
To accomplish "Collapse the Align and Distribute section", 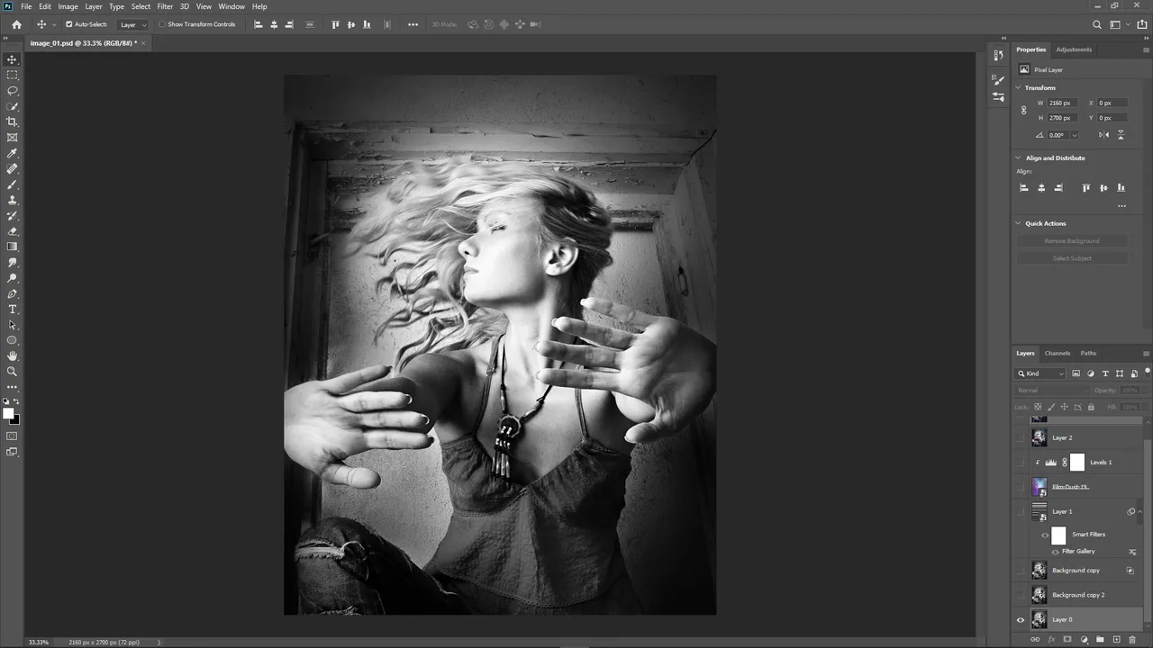I will click(1019, 157).
